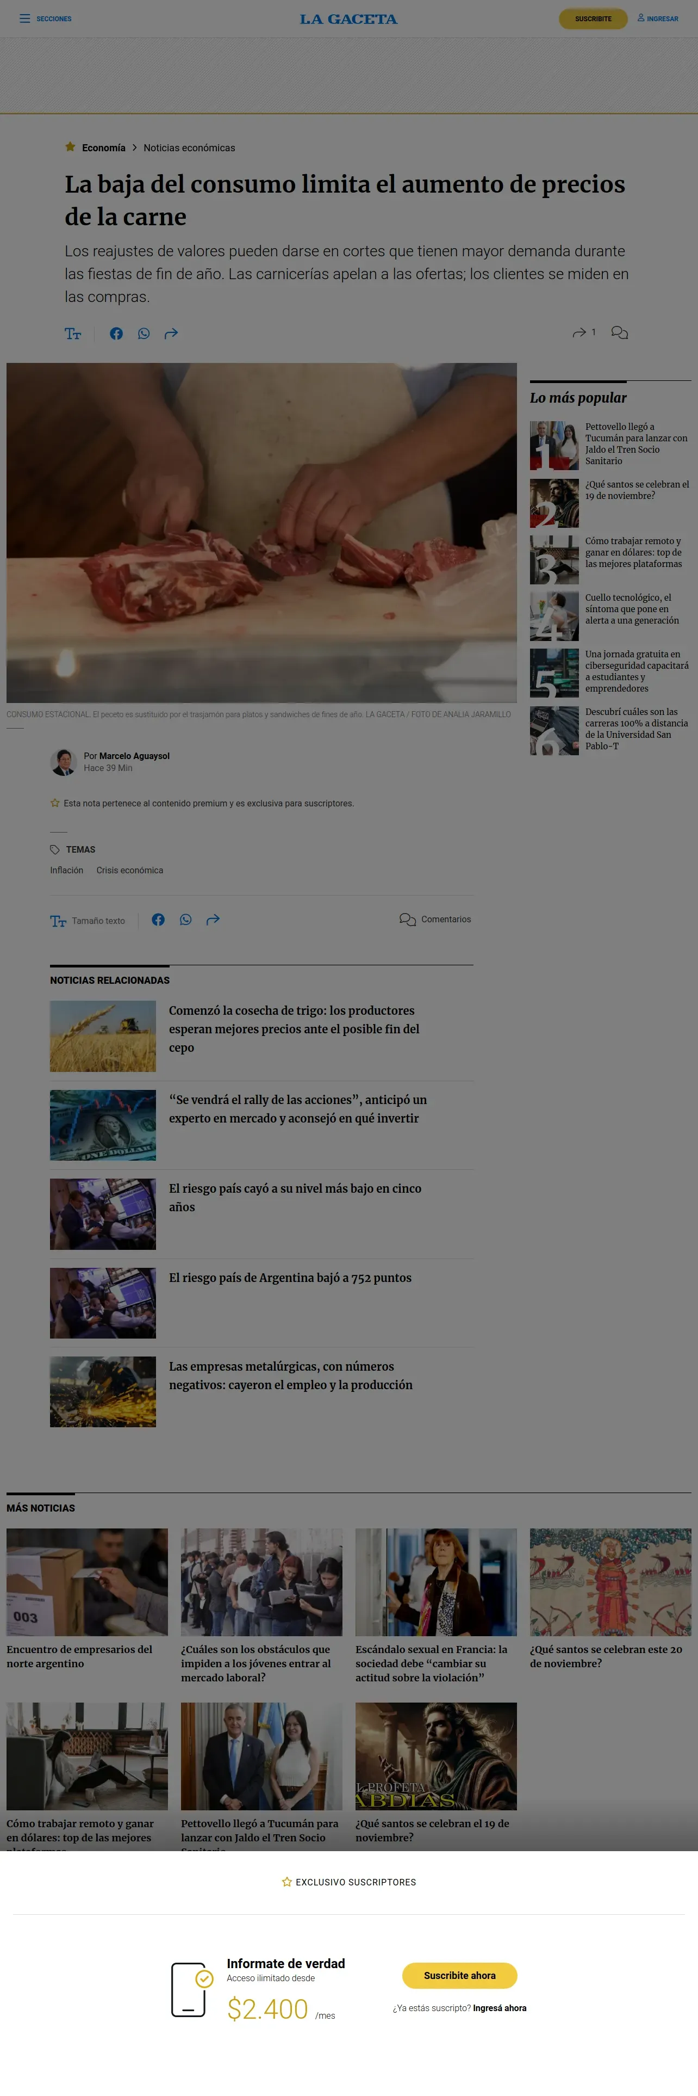Click the Suscribite button in header

(593, 19)
